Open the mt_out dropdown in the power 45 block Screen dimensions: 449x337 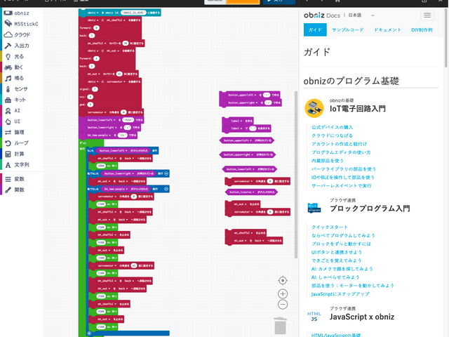(x=93, y=74)
